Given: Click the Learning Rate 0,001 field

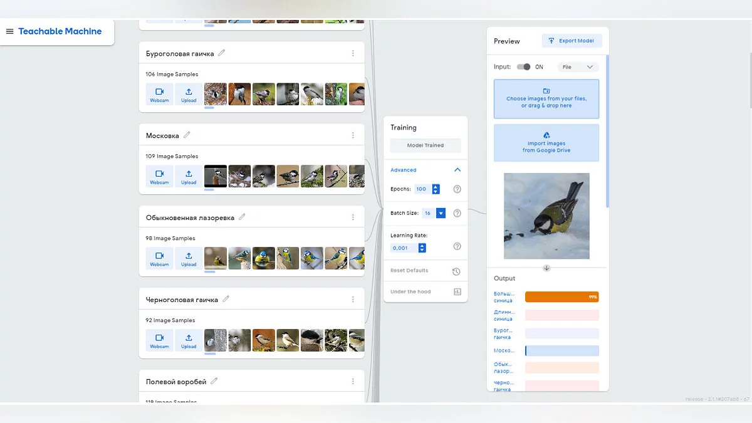Looking at the screenshot, I should click(x=404, y=248).
